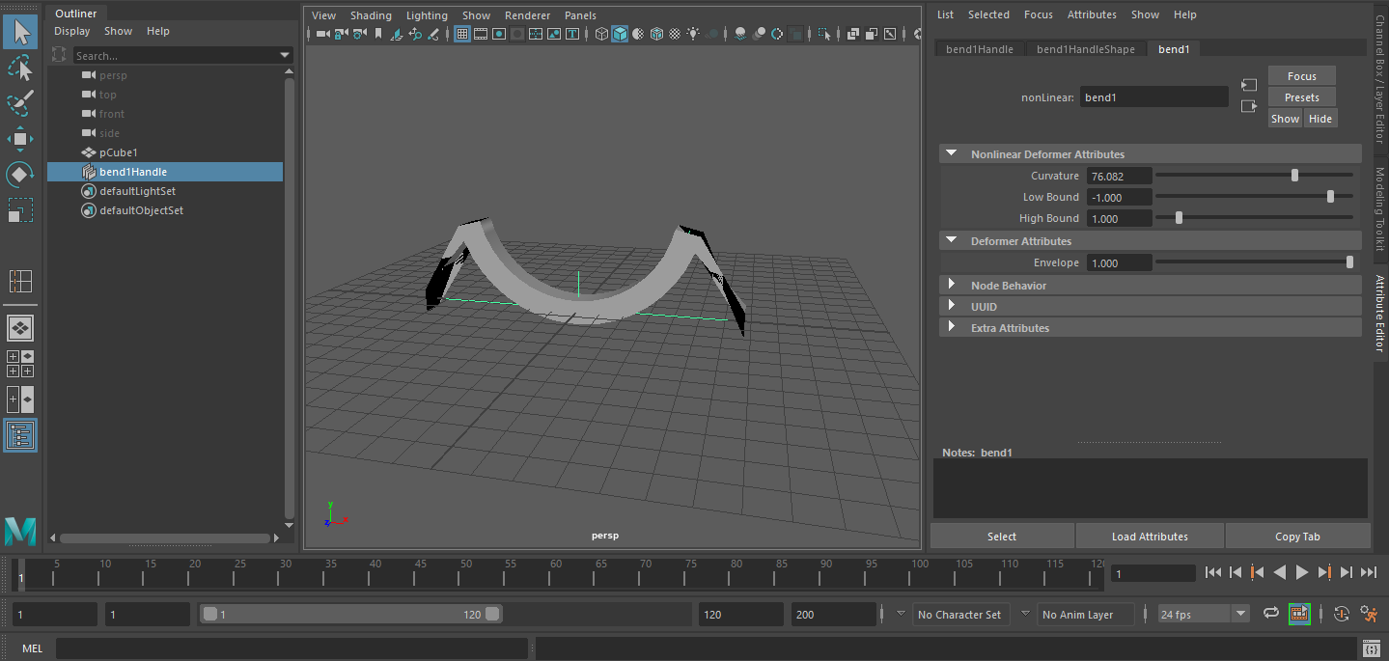Viewport: 1389px width, 661px height.
Task: Toggle smooth shaded display mode
Action: pyautogui.click(x=619, y=34)
